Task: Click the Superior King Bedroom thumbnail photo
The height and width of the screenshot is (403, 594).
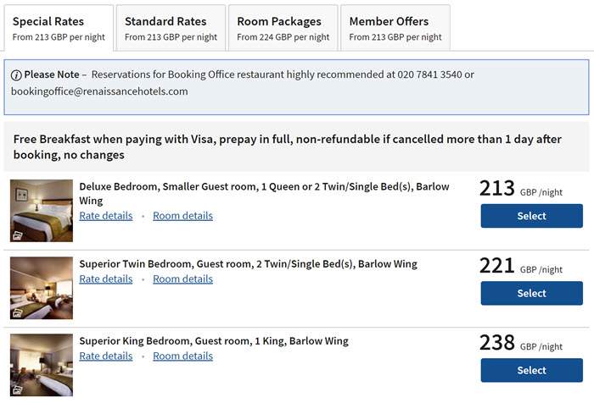Action: [x=42, y=365]
